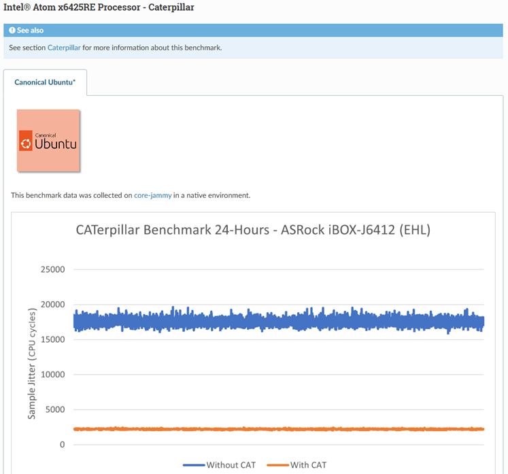Click the 0 axis value
Viewport: 508px width, 474px height.
pos(62,444)
